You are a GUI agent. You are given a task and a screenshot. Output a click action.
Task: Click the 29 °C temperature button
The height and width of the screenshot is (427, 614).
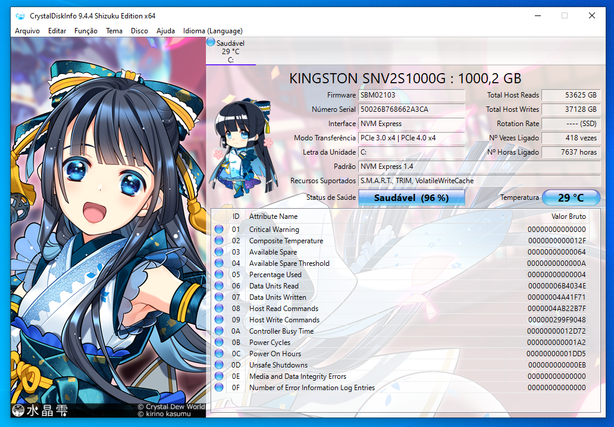pyautogui.click(x=571, y=197)
